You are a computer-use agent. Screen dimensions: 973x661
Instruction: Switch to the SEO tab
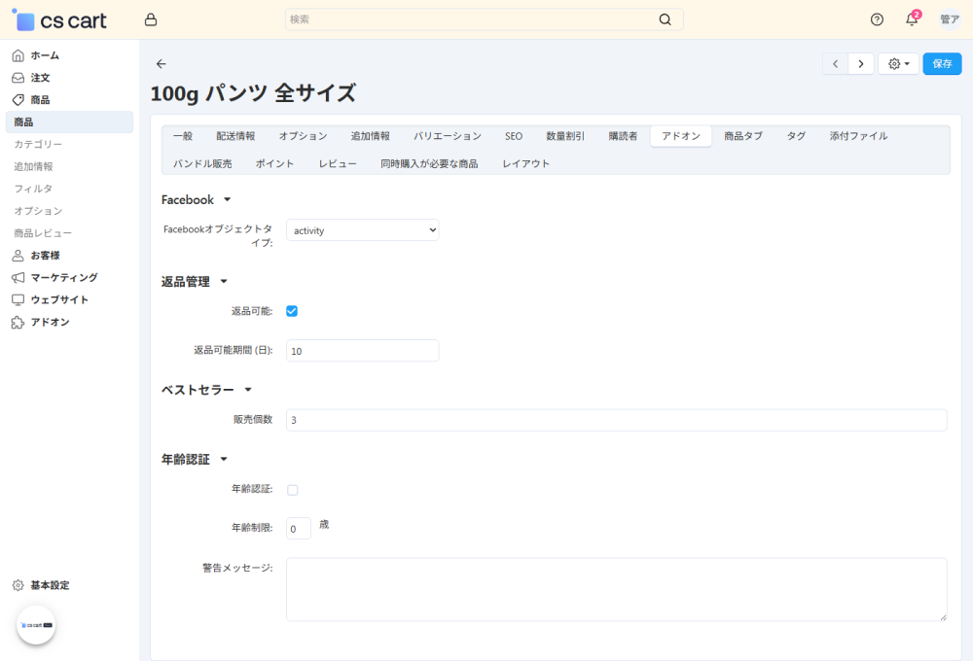click(x=513, y=136)
